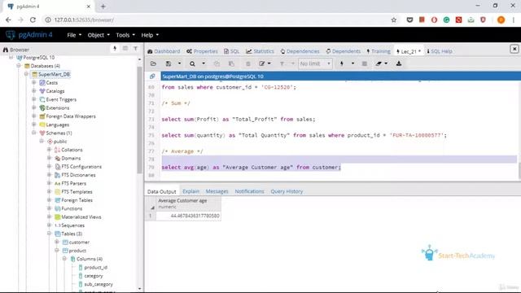Image resolution: width=521 pixels, height=293 pixels.
Task: Click the Stop query square icon
Action: pos(365,63)
